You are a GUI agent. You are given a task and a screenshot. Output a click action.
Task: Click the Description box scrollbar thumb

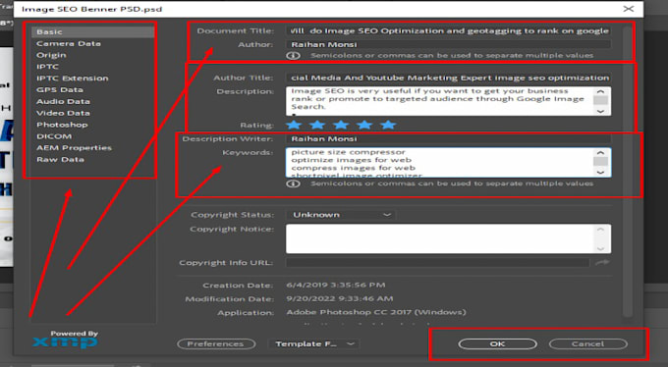pos(600,100)
